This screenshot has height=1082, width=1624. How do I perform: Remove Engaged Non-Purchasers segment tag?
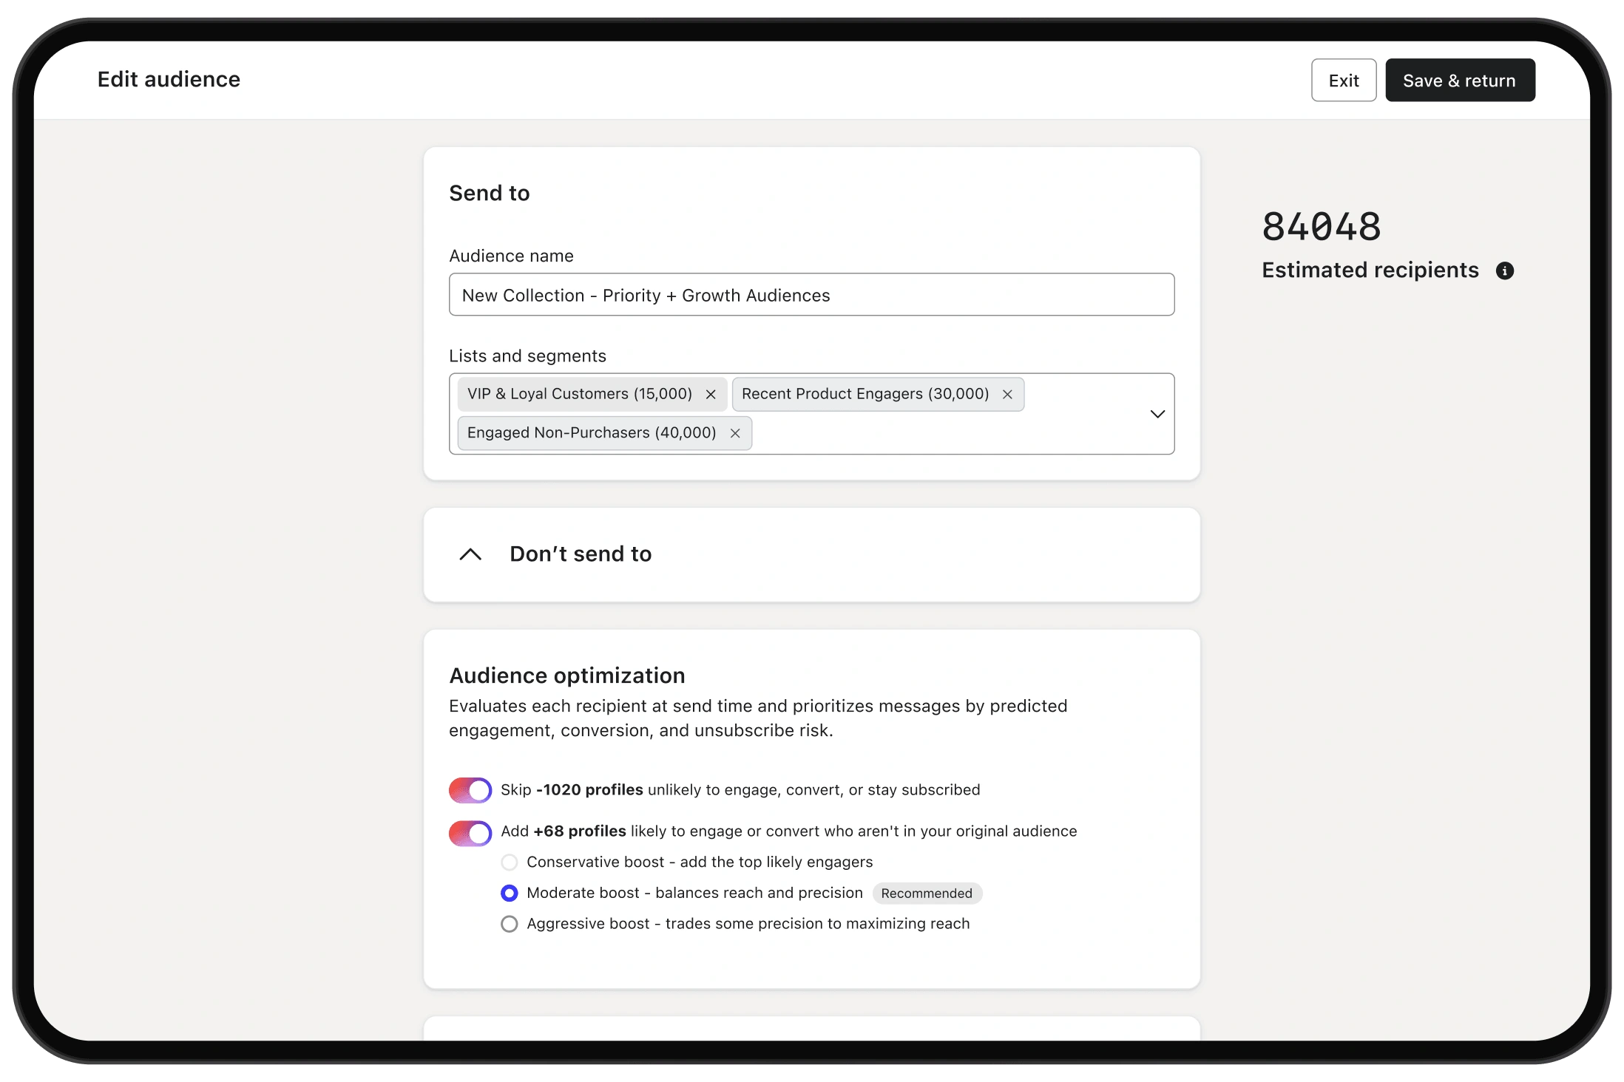(735, 433)
